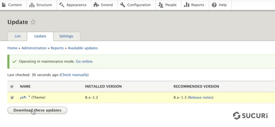Open the Settings tab

pyautogui.click(x=66, y=36)
